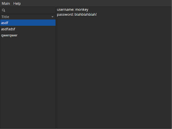Click the 'password:' label text
The height and width of the screenshot is (129, 172).
[65, 14]
